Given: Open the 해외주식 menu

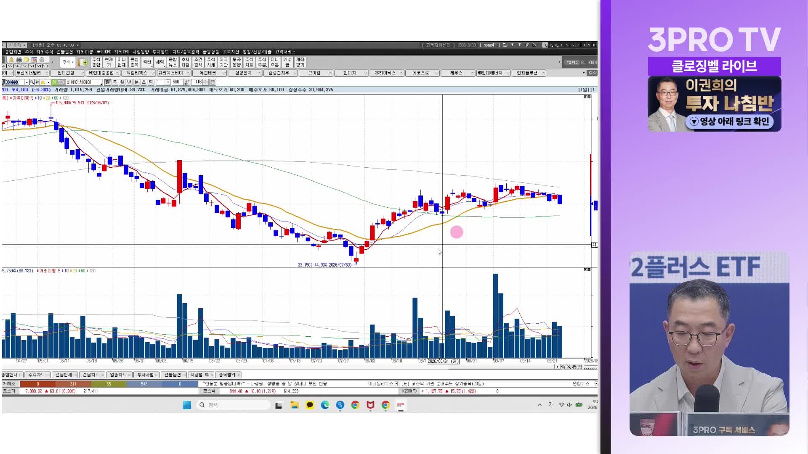Looking at the screenshot, I should [45, 52].
